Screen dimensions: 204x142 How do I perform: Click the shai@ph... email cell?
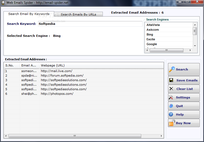tap(29, 94)
